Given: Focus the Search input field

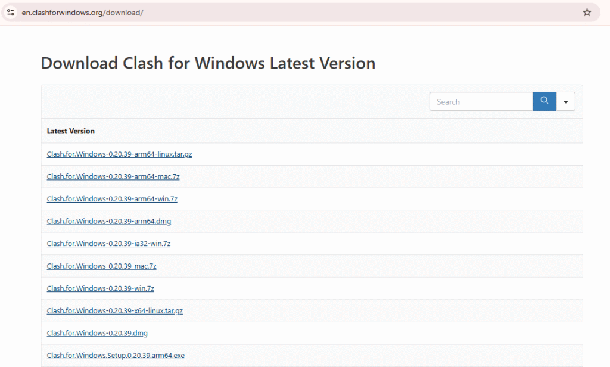Looking at the screenshot, I should point(481,102).
